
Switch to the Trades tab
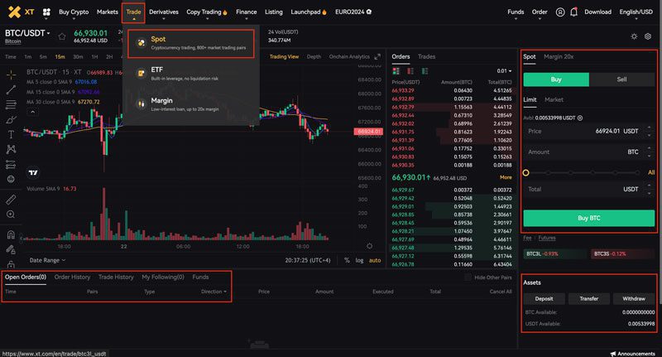coord(426,56)
